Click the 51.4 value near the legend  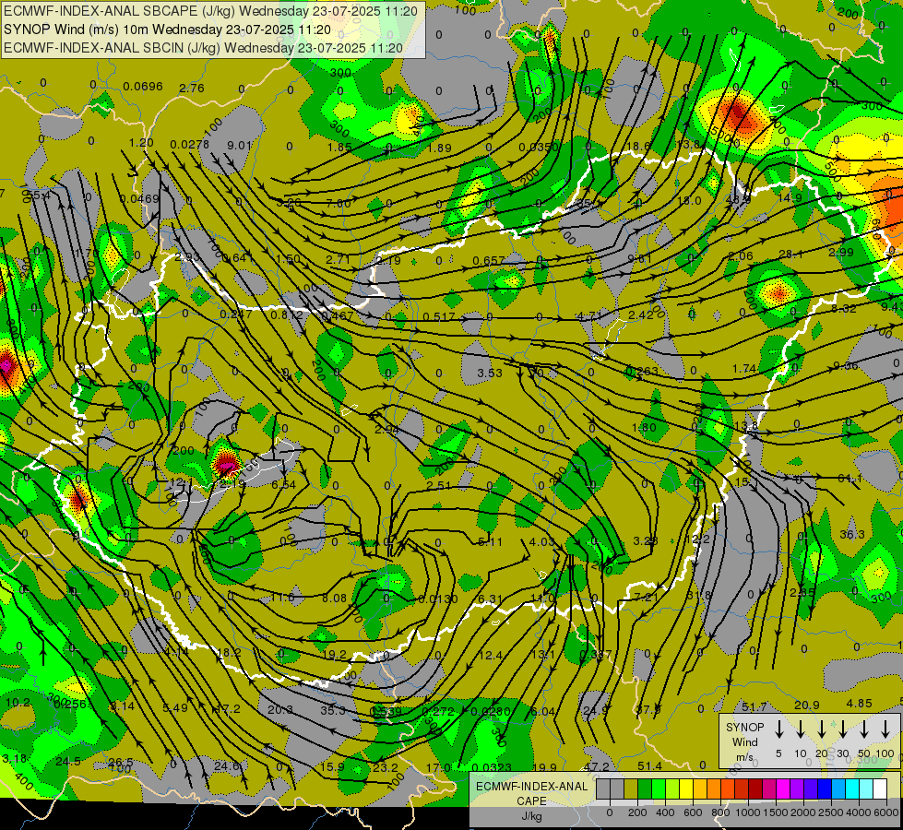click(x=649, y=765)
